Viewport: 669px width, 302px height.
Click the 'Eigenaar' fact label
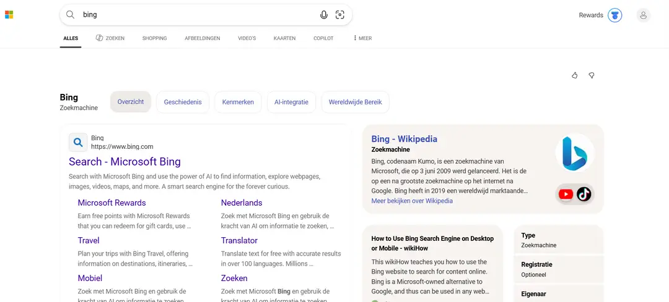pyautogui.click(x=534, y=294)
